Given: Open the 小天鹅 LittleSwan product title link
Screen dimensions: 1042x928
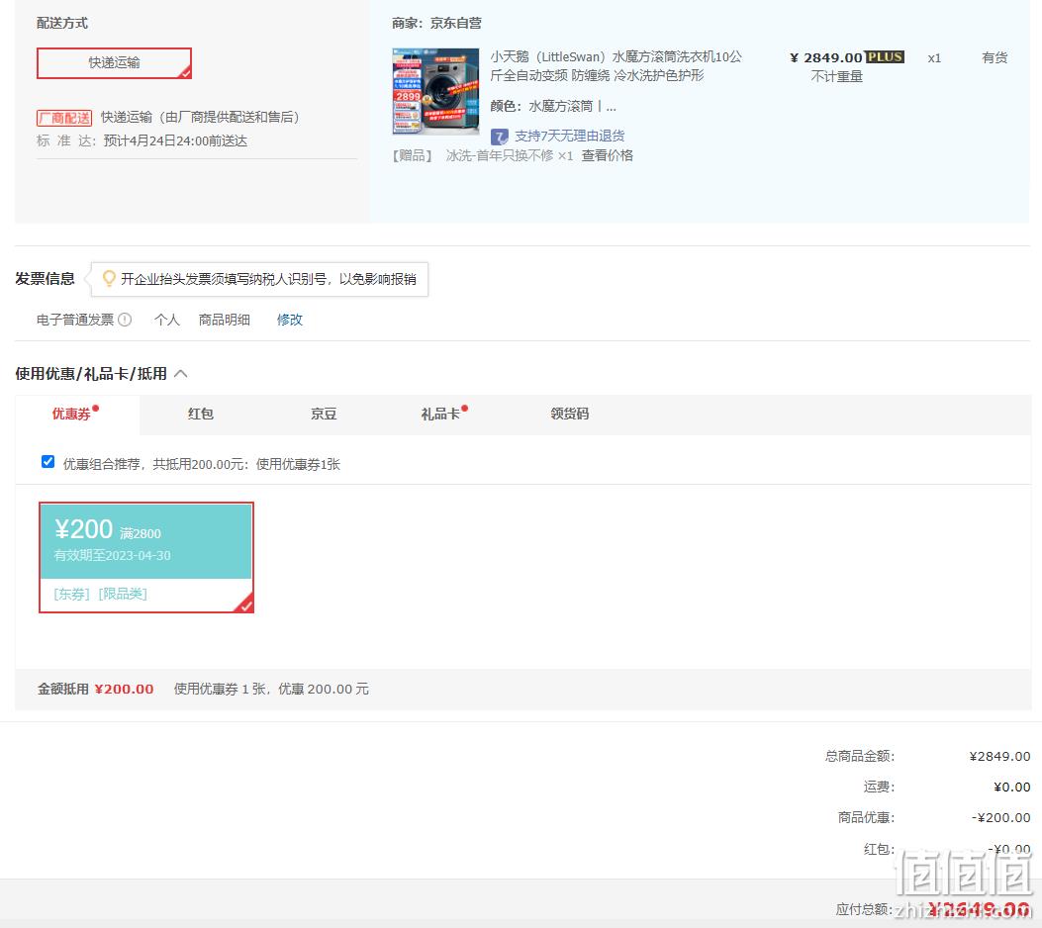Looking at the screenshot, I should [x=616, y=65].
